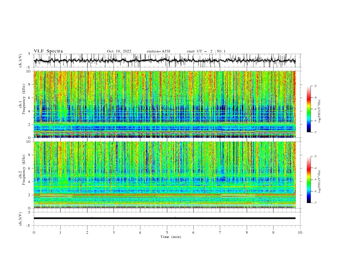Click the time axis tick label '2'
Image resolution: width=338 pixels, height=261 pixels.
pyautogui.click(x=87, y=232)
